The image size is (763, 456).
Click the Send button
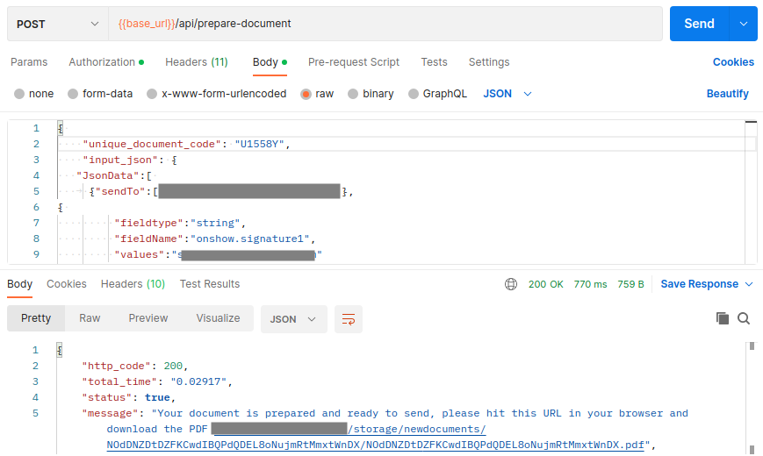point(699,24)
